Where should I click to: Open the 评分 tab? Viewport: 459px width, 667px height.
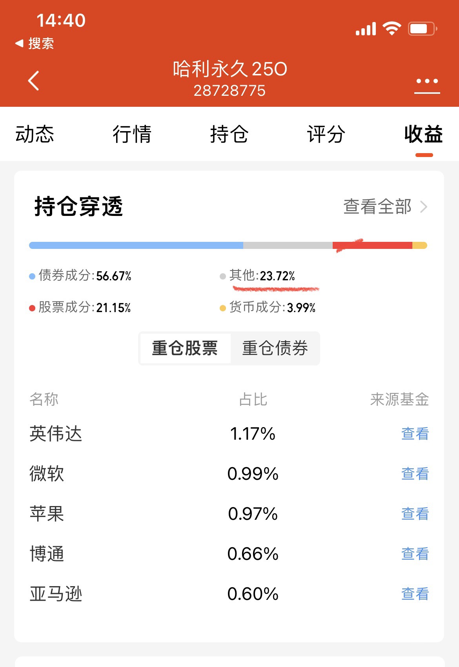click(326, 134)
